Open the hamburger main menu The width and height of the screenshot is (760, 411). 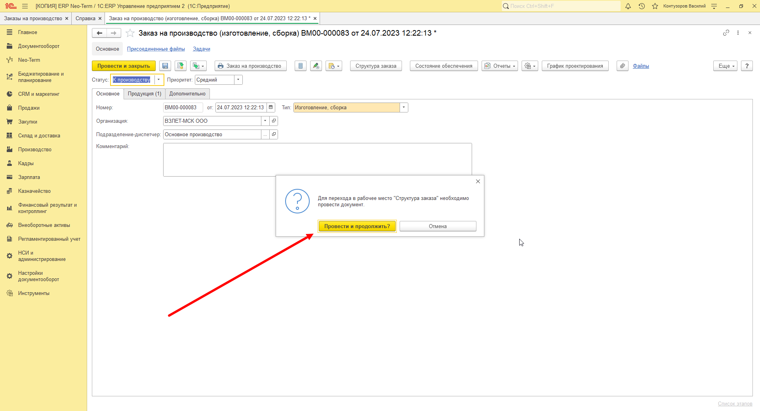(x=25, y=6)
